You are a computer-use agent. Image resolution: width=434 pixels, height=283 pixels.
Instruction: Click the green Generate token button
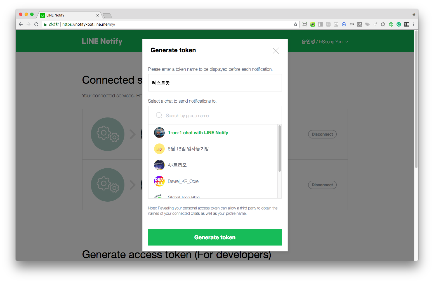[215, 237]
